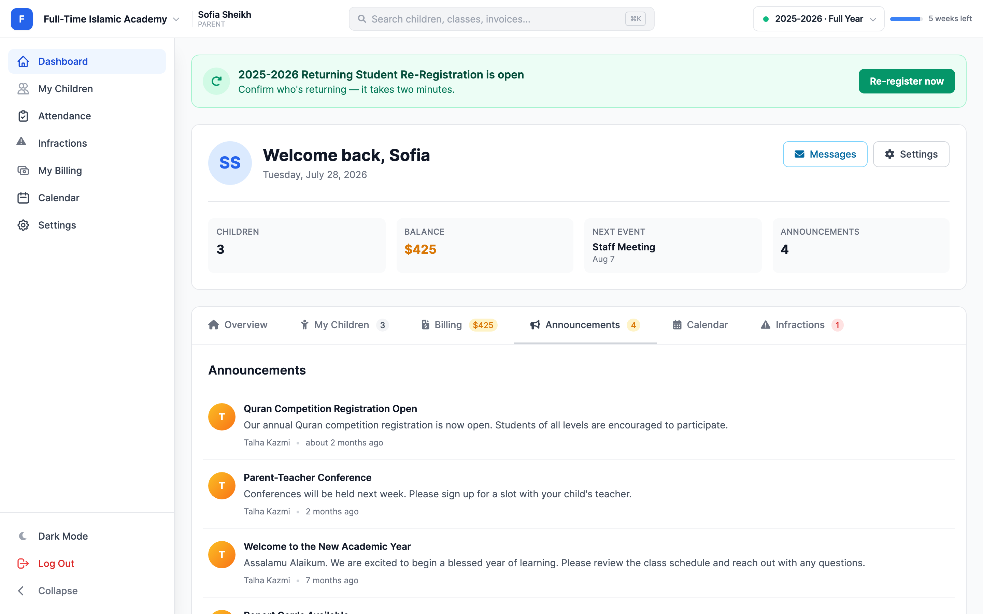Click the Infractions warning triangle icon in sidebar
983x614 pixels.
coord(21,142)
